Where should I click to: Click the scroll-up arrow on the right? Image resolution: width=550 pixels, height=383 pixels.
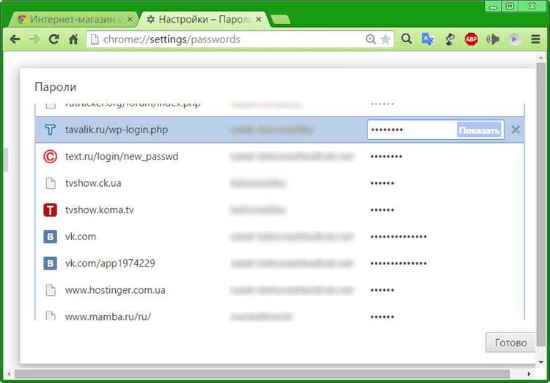pos(541,57)
